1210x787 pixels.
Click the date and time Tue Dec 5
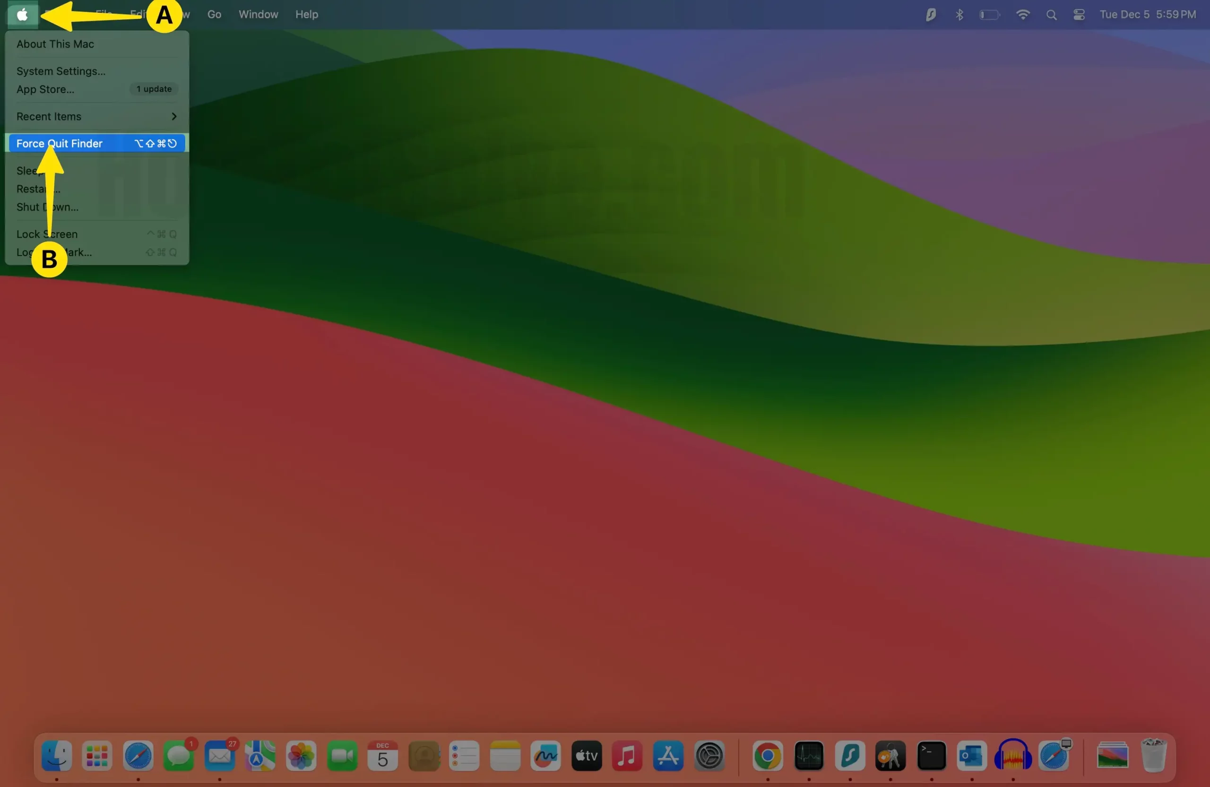1148,14
